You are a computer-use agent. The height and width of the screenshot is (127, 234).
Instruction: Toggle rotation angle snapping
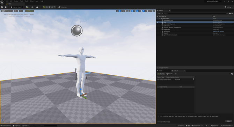point(137,11)
